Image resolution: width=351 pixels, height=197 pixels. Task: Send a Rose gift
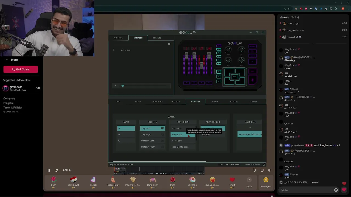pos(53,182)
